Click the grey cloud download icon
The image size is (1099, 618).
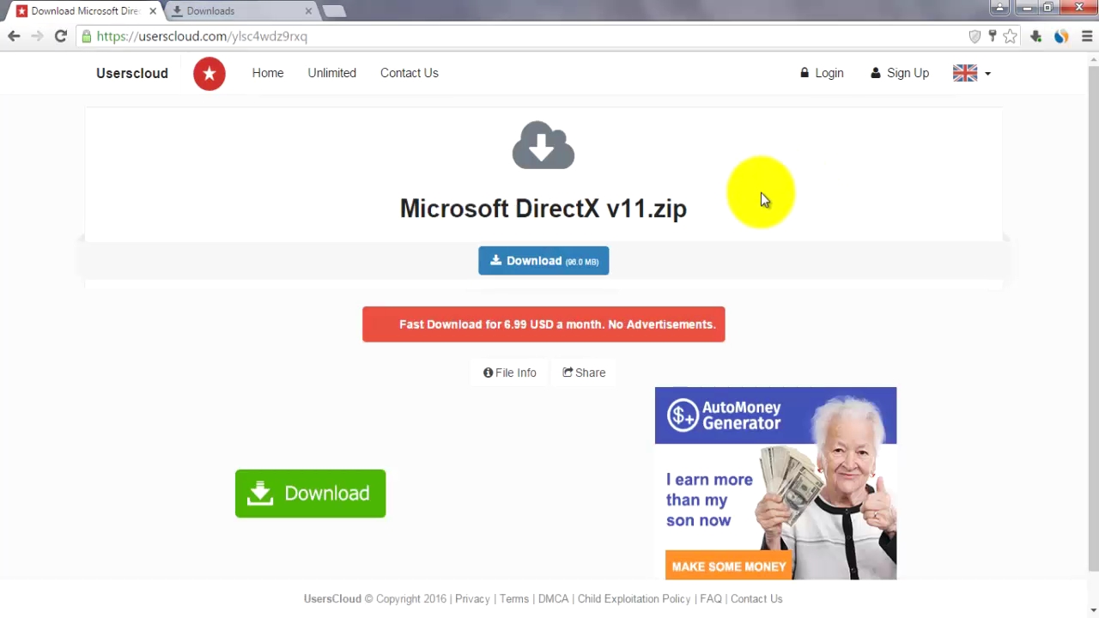[x=543, y=145]
